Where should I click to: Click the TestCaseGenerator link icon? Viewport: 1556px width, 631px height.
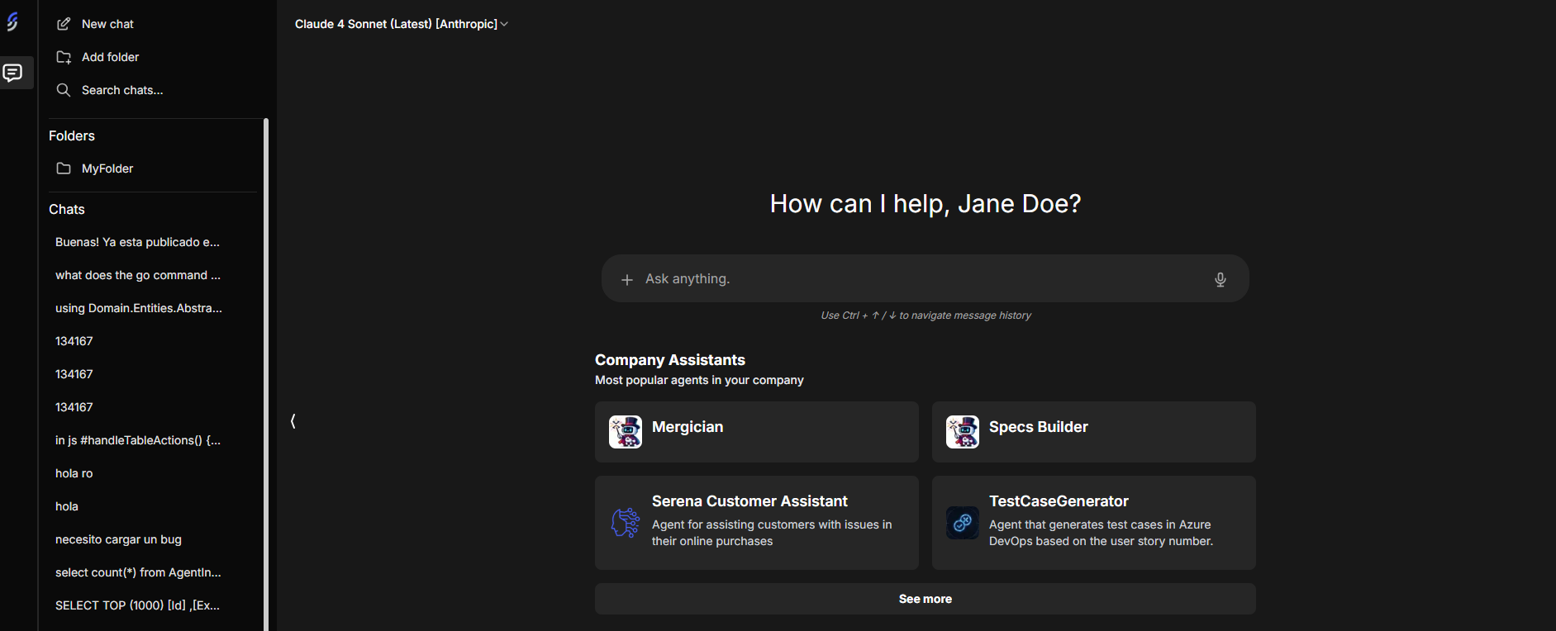(963, 523)
